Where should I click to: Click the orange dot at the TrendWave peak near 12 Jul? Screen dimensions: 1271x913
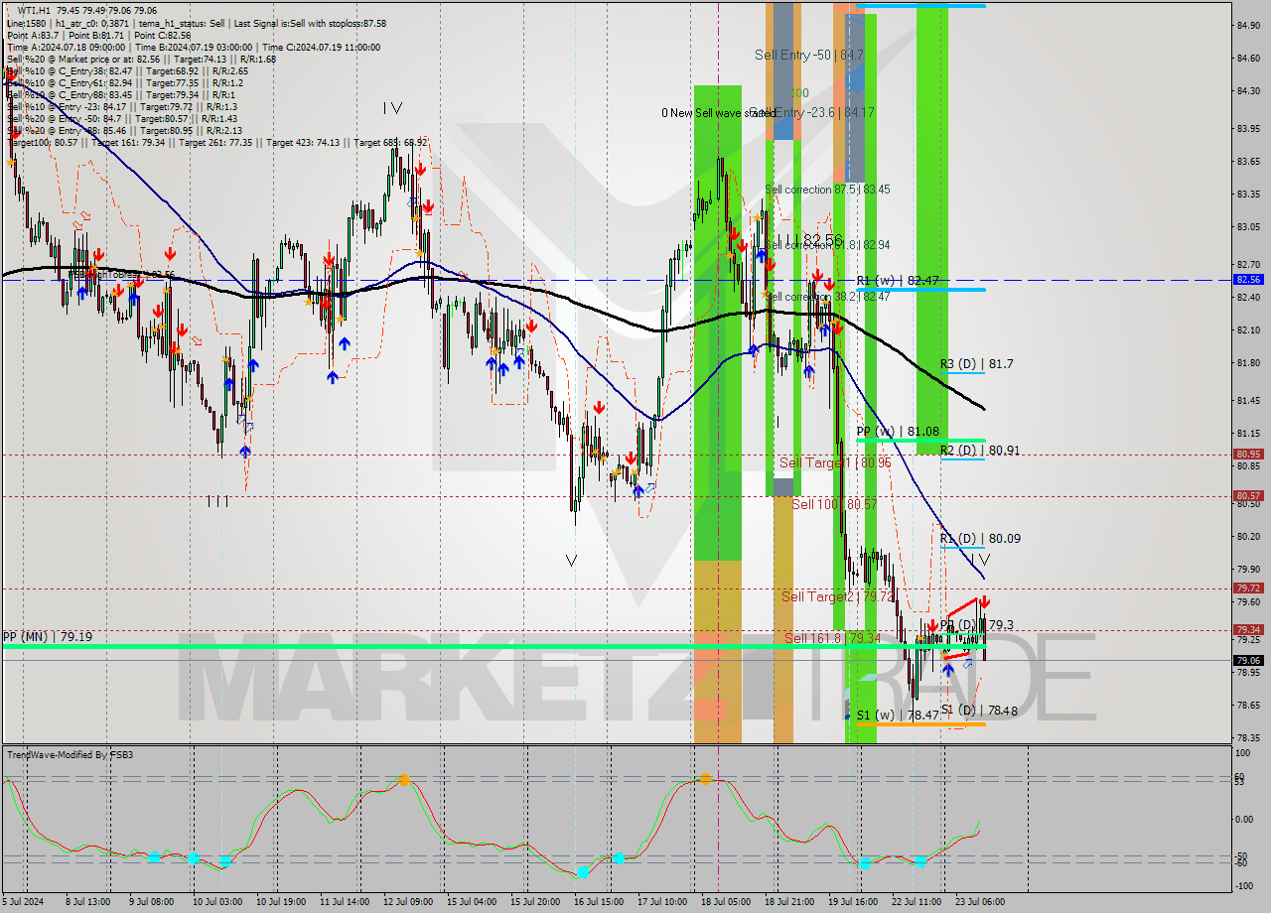(406, 781)
